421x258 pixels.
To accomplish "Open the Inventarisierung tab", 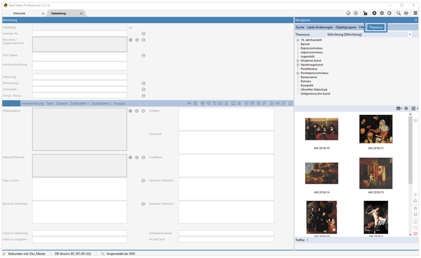I will pos(33,103).
